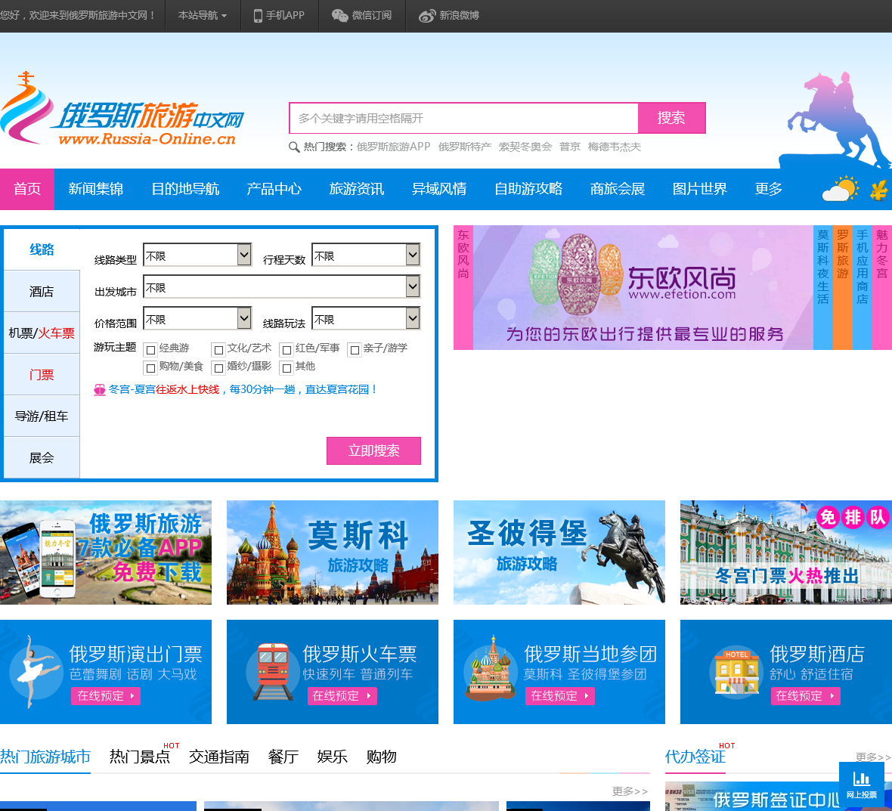Click 在线预定 on 俄罗斯当地参团 card
Image resolution: width=892 pixels, height=811 pixels.
click(560, 696)
